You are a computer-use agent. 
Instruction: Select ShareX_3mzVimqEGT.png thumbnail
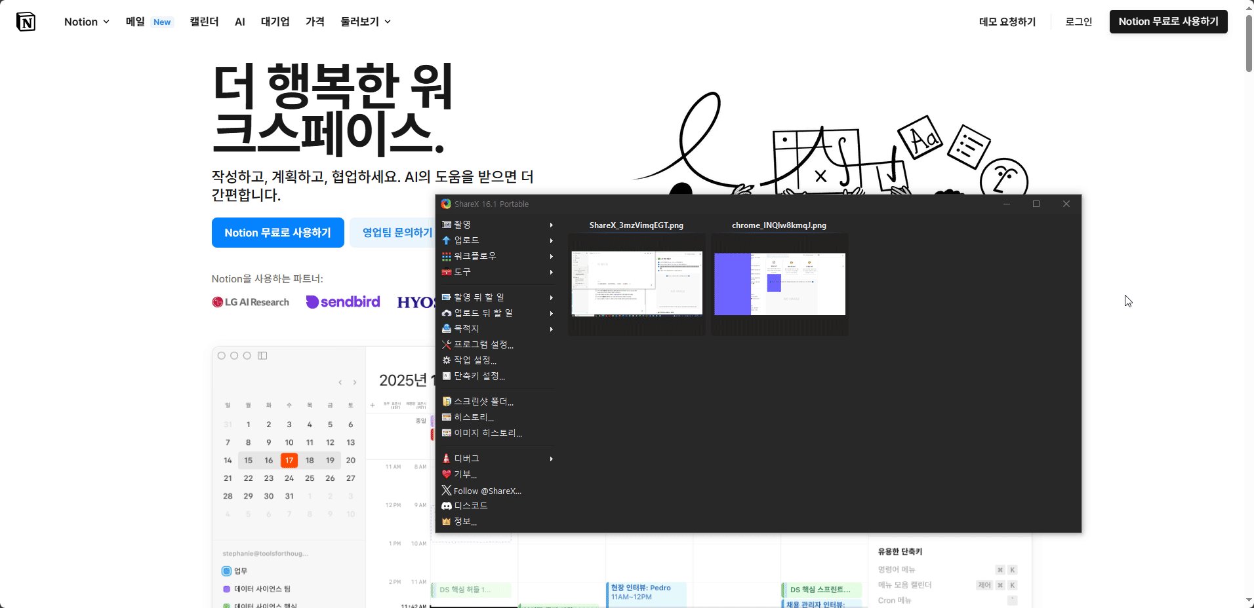pyautogui.click(x=637, y=284)
